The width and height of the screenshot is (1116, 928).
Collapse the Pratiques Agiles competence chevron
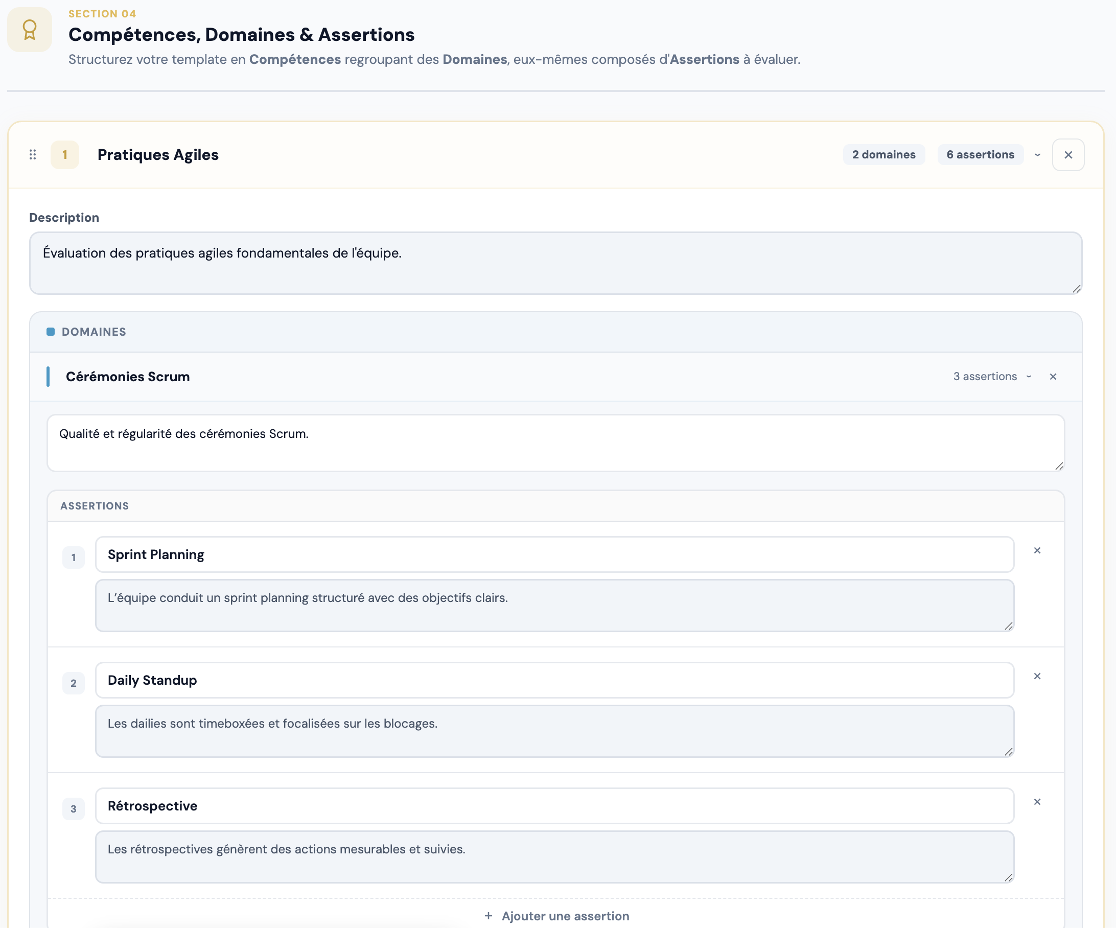tap(1037, 155)
